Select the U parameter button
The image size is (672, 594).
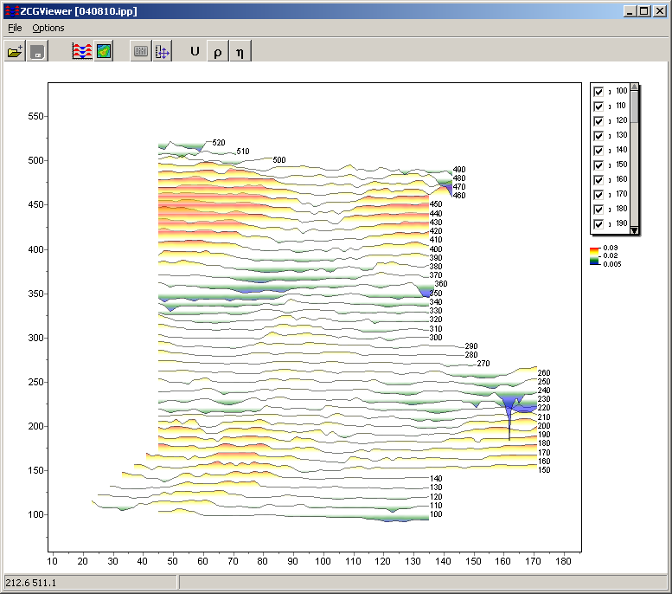[195, 52]
